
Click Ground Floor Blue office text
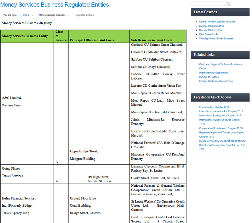tap(83, 198)
